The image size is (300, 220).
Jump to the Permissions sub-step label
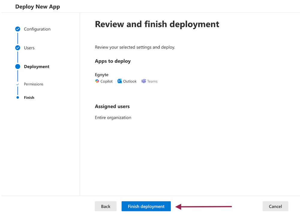[34, 84]
